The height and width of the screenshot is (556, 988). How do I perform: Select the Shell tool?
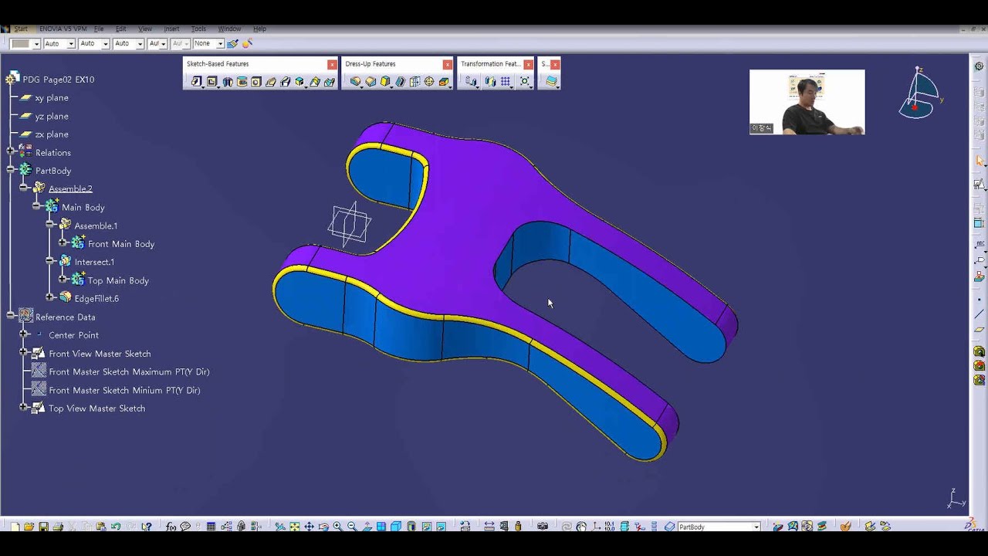tap(400, 82)
